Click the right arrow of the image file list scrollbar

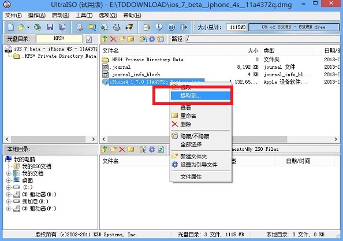pyautogui.click(x=335, y=139)
